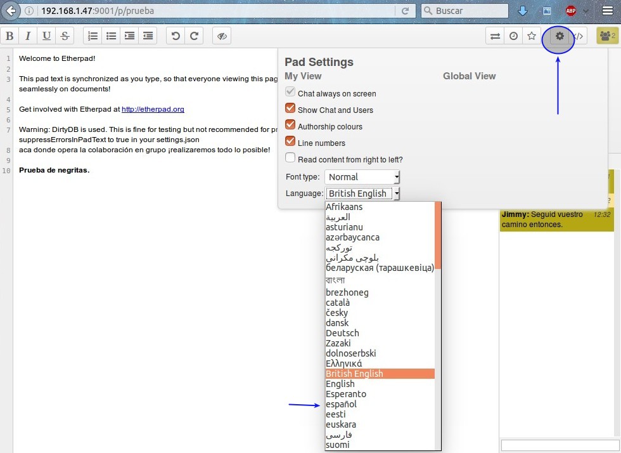The image size is (621, 453).
Task: Choose Deutsch in the language list
Action: [342, 333]
